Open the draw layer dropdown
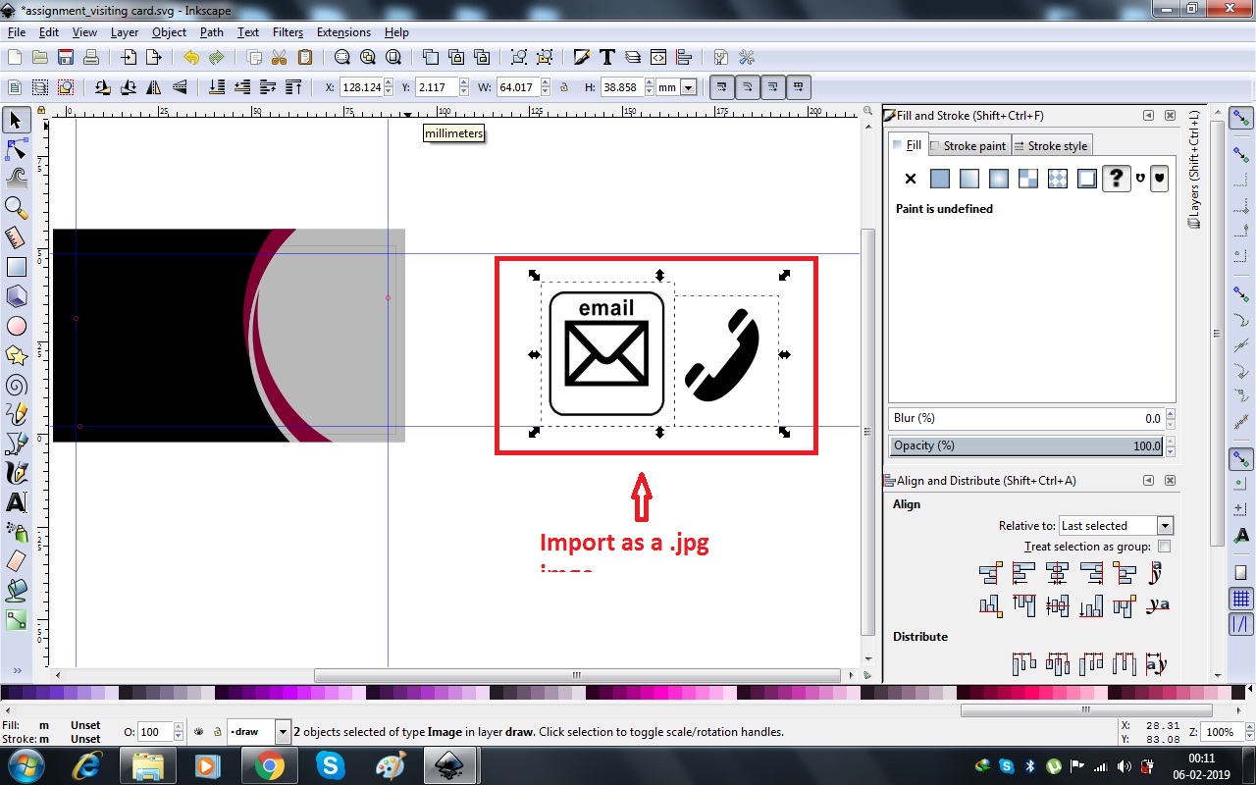Screen dimensions: 1256x785 [258, 732]
